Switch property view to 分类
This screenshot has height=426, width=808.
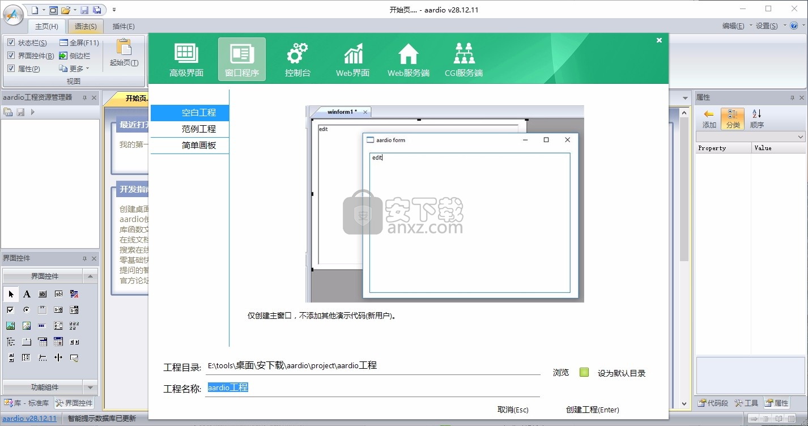(733, 119)
